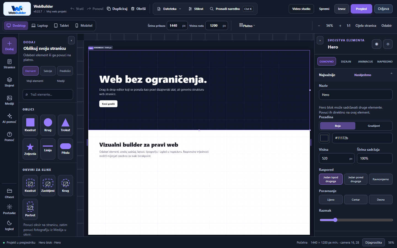The width and height of the screenshot is (397, 248).
Task: Open the Datoteka dropdown menu
Action: [x=169, y=9]
